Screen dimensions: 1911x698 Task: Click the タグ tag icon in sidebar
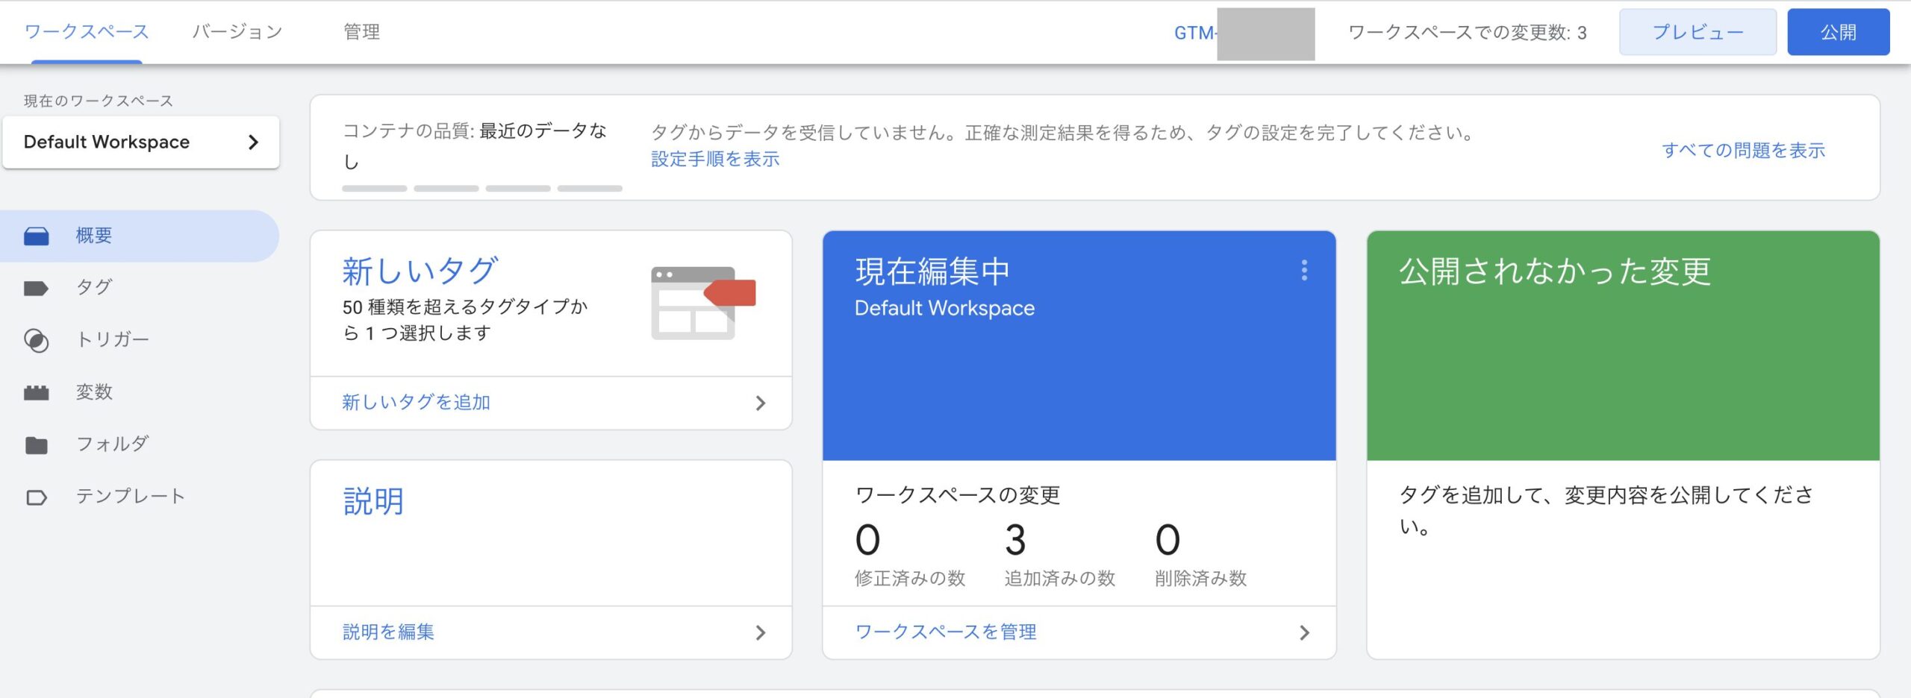(36, 289)
